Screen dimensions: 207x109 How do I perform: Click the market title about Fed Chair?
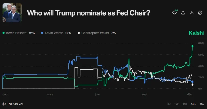click(x=89, y=13)
